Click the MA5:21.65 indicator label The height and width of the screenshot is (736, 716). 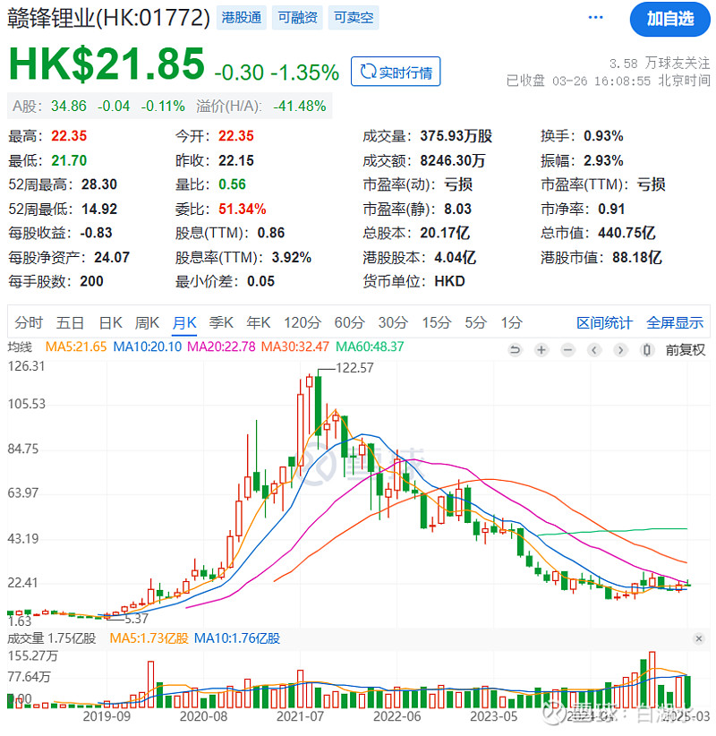(x=76, y=347)
